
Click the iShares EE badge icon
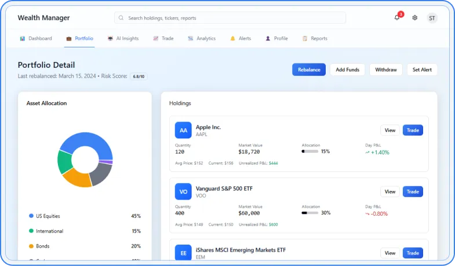(x=183, y=253)
